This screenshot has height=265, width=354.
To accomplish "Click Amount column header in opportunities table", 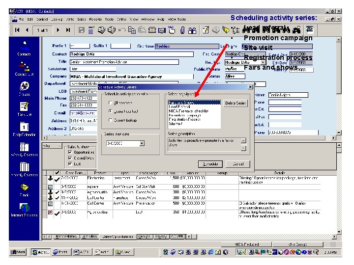I will pos(193,173).
